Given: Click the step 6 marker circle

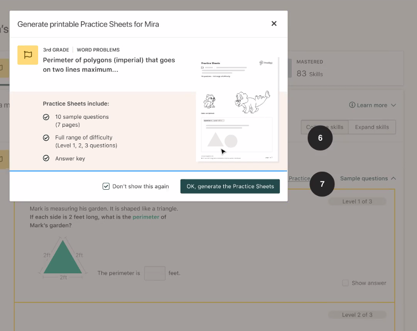Looking at the screenshot, I should click(320, 138).
